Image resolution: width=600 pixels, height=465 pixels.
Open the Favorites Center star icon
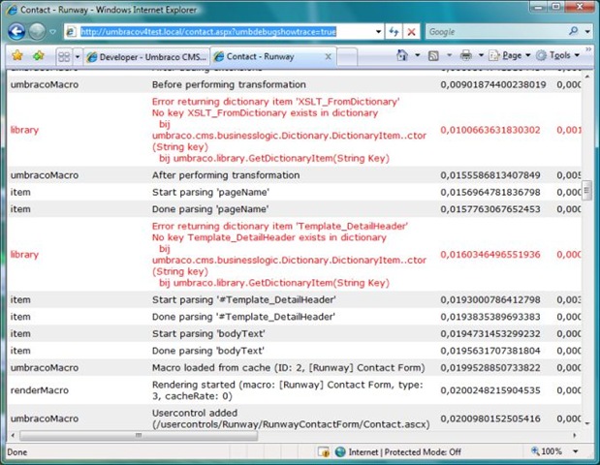click(x=17, y=56)
